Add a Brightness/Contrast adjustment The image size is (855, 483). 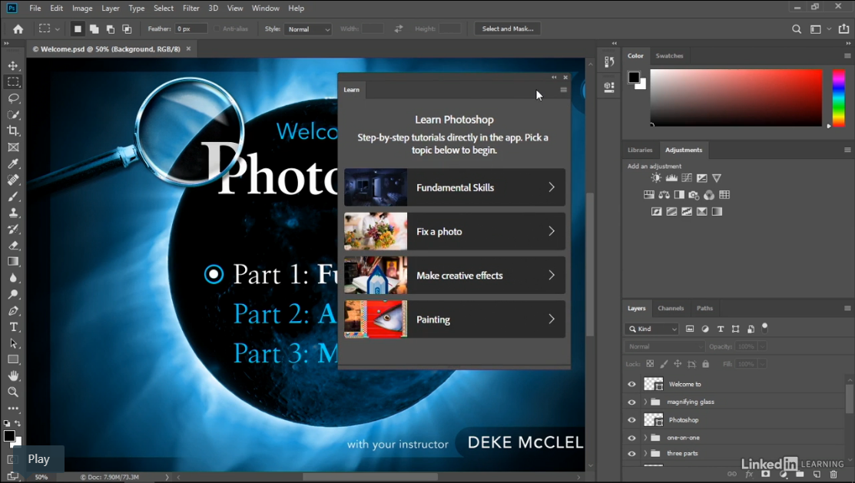pyautogui.click(x=656, y=177)
